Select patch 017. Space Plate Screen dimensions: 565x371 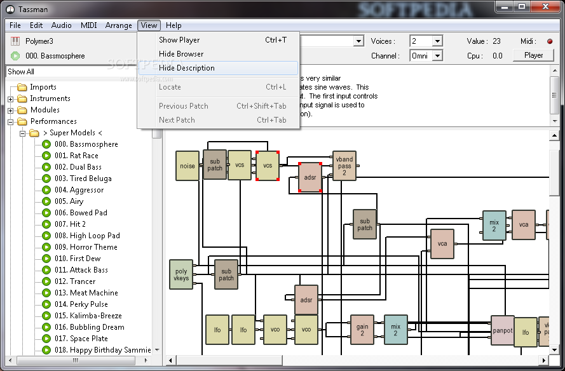tap(81, 339)
